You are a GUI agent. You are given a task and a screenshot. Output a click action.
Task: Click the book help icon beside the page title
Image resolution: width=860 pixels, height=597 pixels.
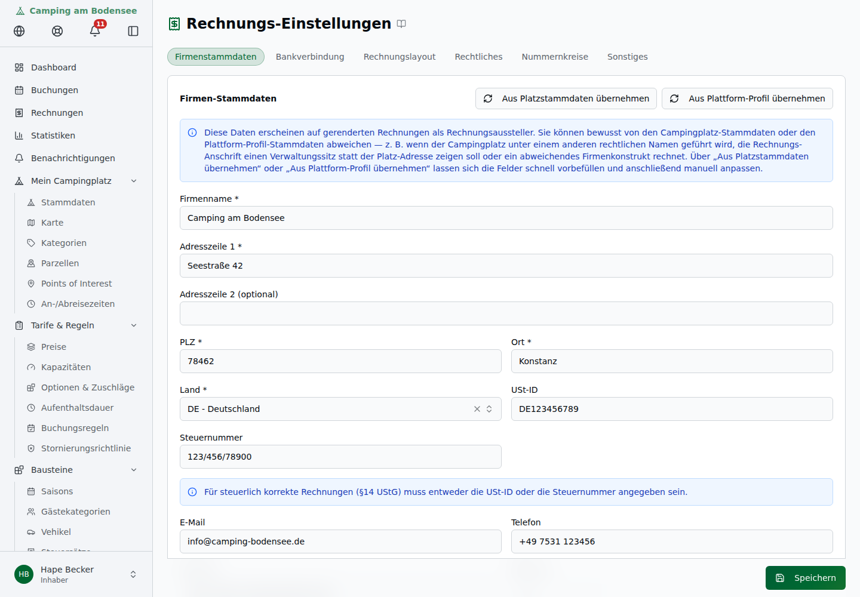[x=401, y=24]
